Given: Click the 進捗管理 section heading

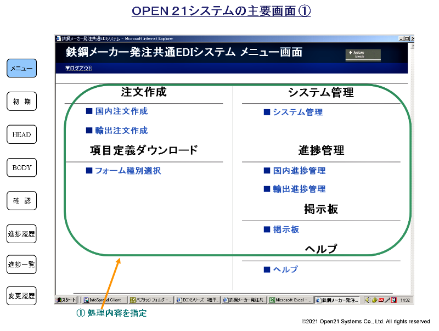Looking at the screenshot, I should point(321,150).
